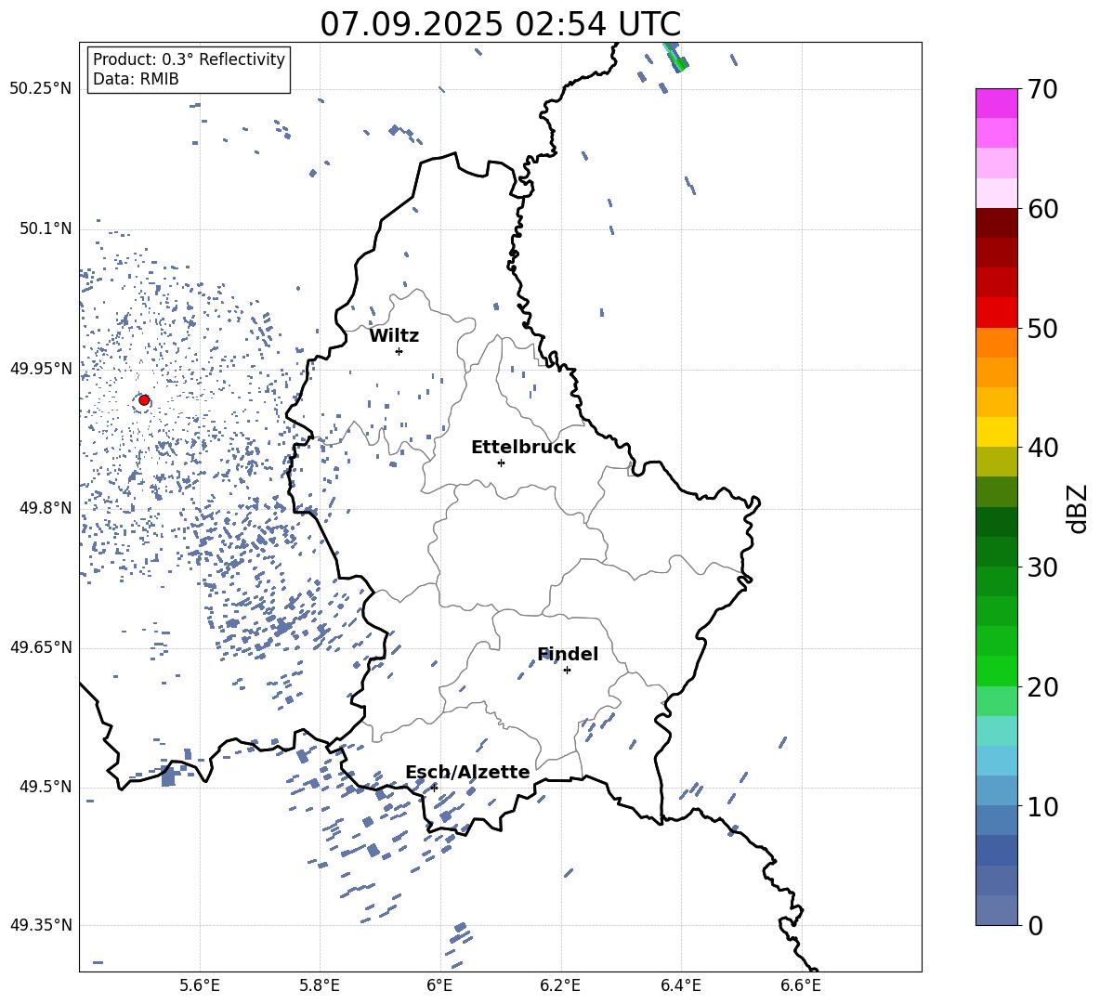Click the slate-blue bottom colorbar segment at 0
The width and height of the screenshot is (1100, 1004).
coord(997,910)
